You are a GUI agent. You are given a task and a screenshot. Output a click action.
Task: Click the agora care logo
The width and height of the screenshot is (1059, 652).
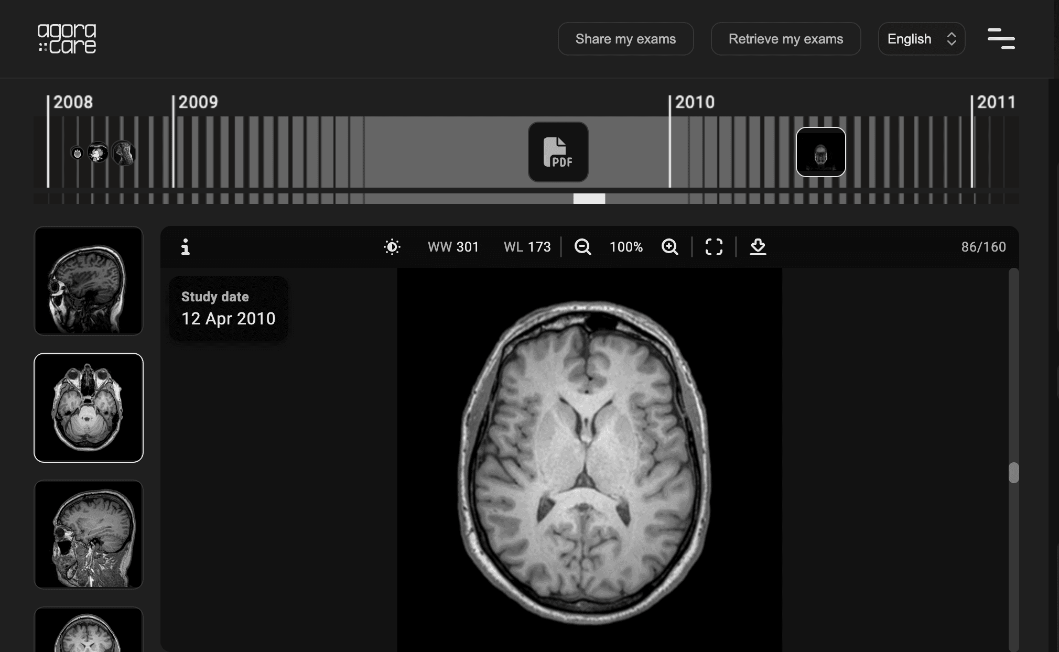(67, 39)
